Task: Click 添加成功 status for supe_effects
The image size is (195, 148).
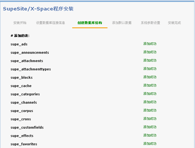Action: coord(150,135)
